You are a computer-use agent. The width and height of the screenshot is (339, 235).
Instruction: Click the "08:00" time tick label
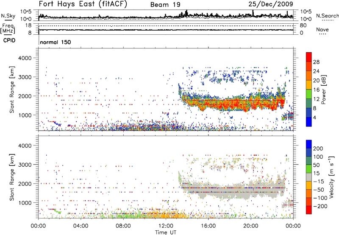point(123,226)
